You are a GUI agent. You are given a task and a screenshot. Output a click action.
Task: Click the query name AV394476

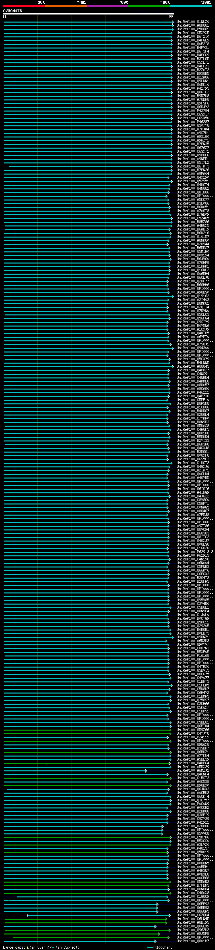pos(12,11)
